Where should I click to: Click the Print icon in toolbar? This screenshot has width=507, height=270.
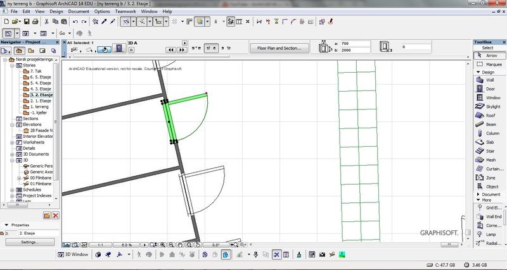coord(35,21)
